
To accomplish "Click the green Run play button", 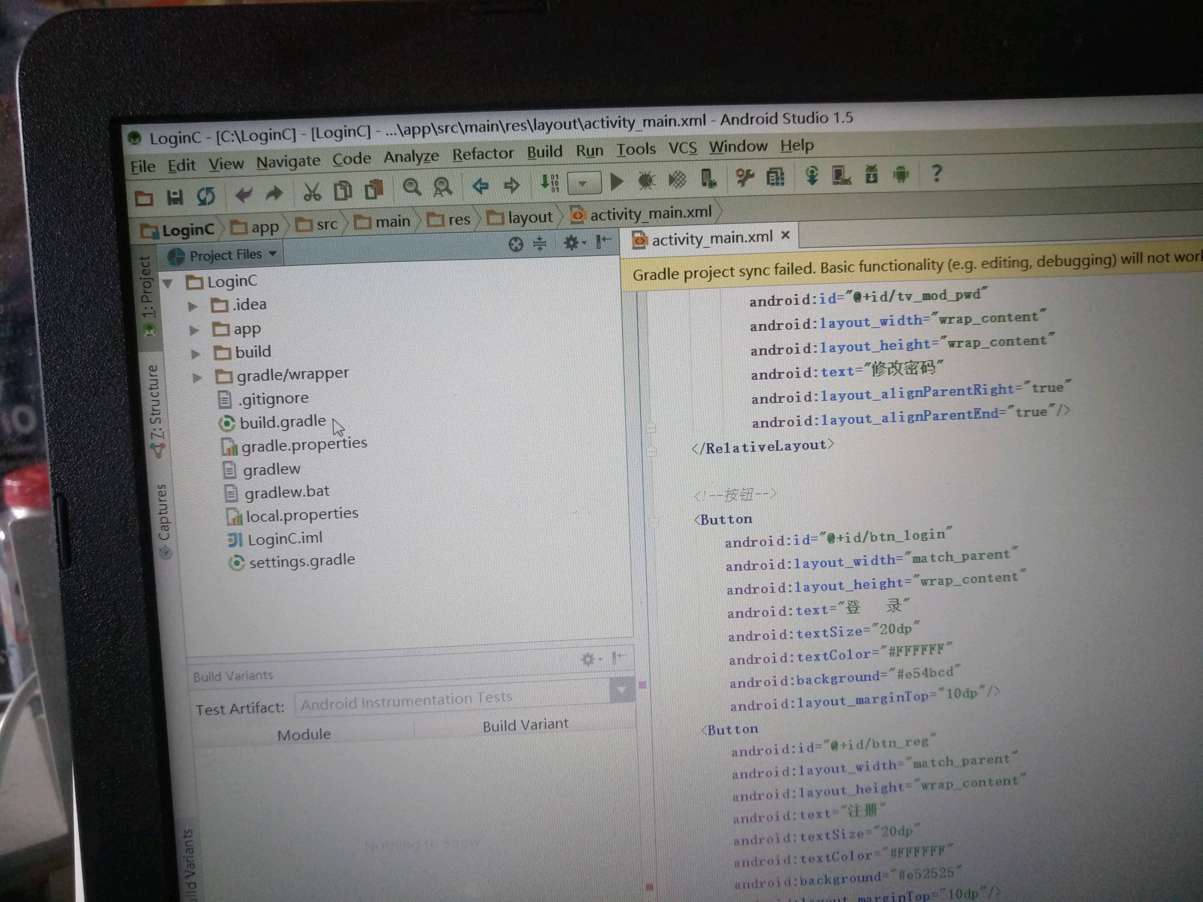I will (616, 182).
